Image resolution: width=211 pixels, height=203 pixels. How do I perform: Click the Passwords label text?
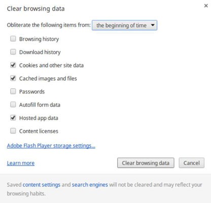[32, 92]
